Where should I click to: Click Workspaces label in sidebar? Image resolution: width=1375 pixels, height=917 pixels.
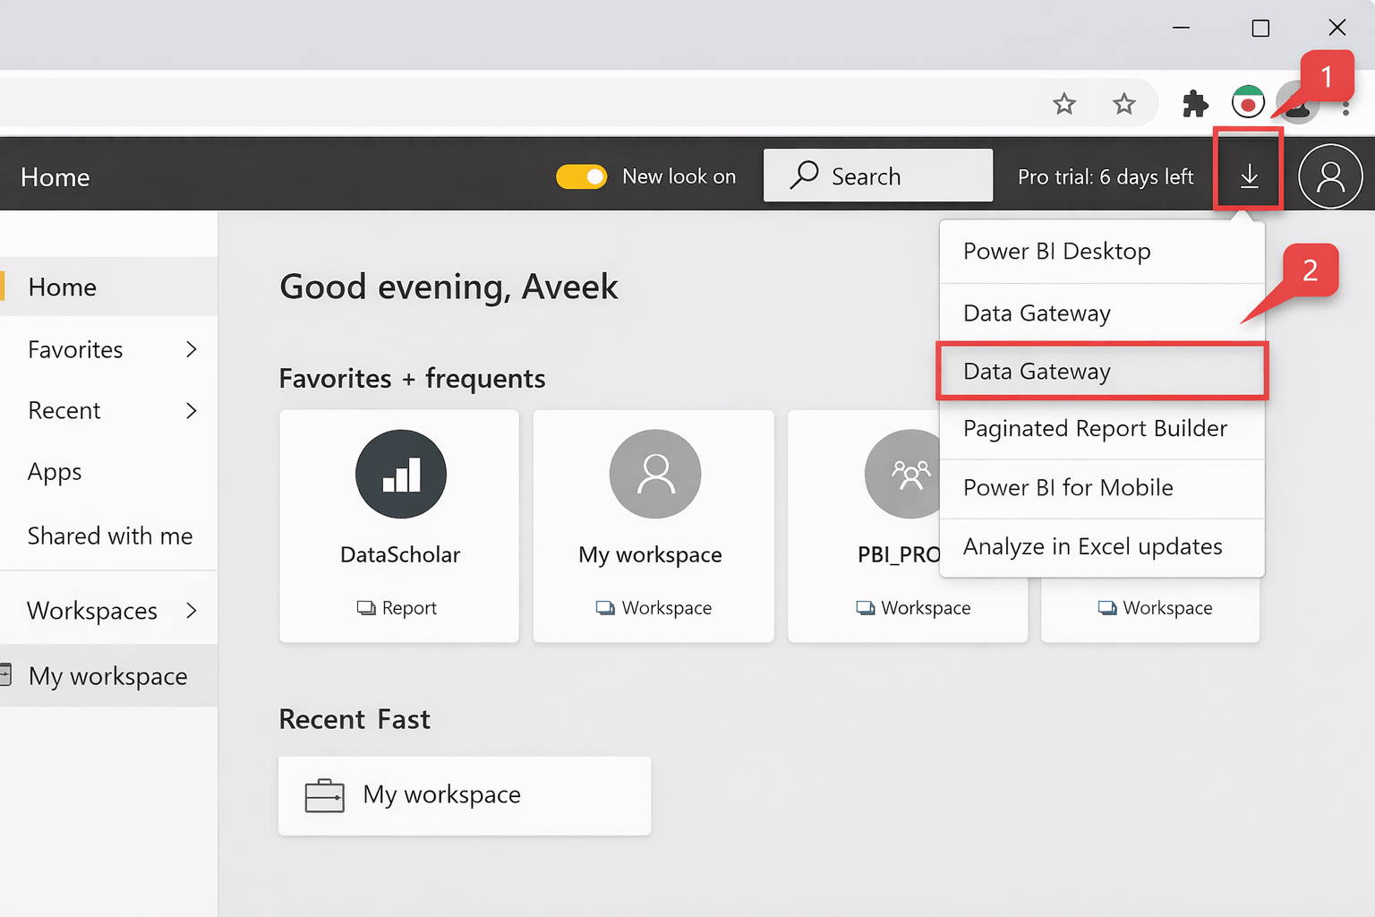[92, 611]
